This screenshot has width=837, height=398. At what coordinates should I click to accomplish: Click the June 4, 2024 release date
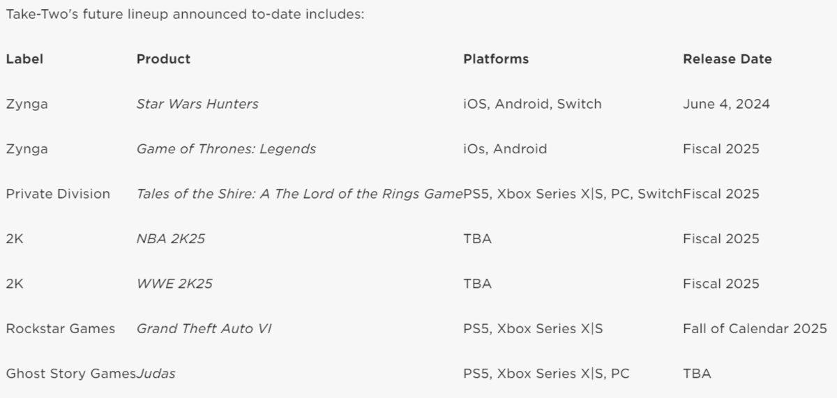tap(726, 104)
